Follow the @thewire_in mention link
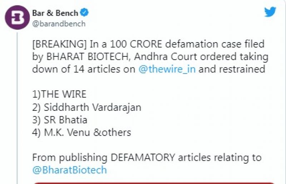Screen dimensions: 286x184 [x=167, y=69]
